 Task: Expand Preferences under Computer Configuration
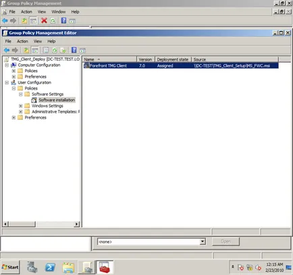coord(14,77)
